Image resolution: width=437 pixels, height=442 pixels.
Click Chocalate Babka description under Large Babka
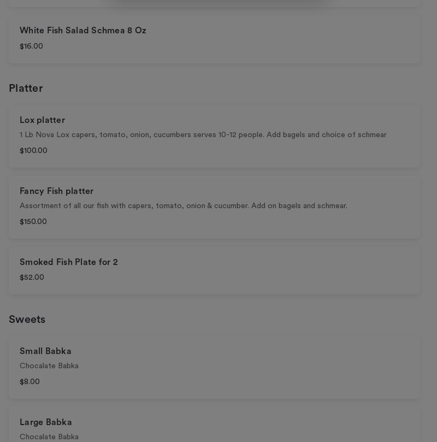[x=49, y=437]
